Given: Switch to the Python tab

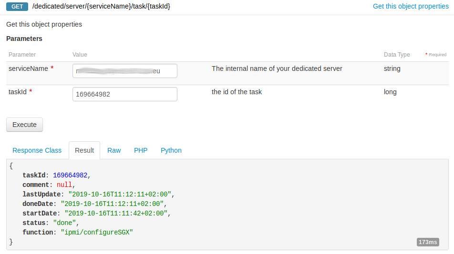Looking at the screenshot, I should pos(171,150).
